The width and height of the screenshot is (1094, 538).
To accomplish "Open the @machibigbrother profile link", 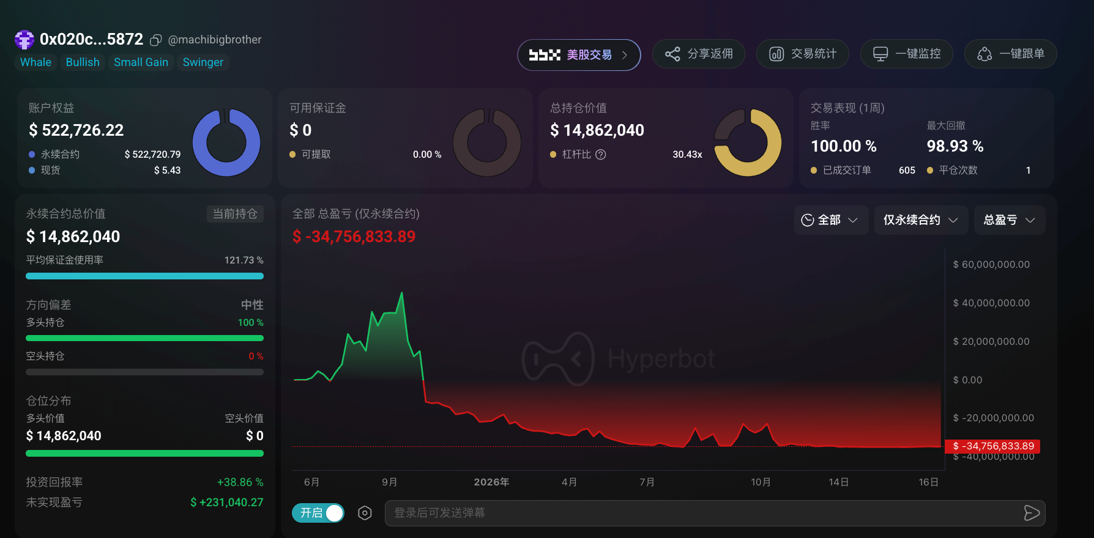I will tap(215, 40).
